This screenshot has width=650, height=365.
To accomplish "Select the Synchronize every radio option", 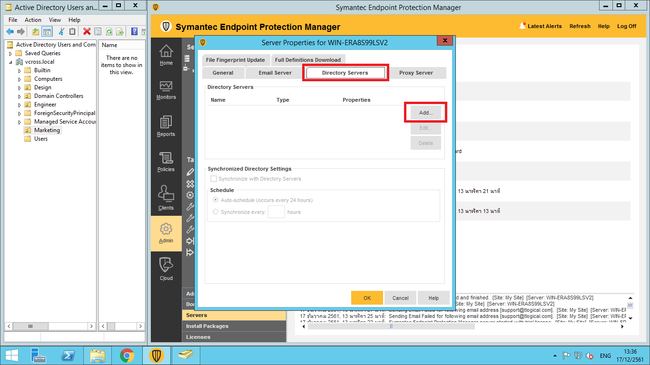I will [216, 212].
